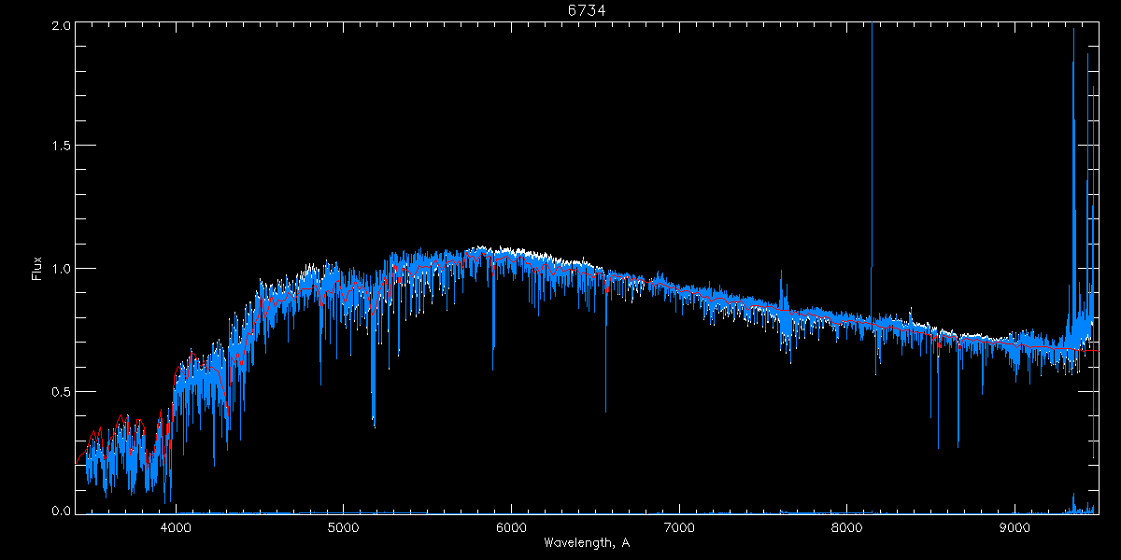Click the Flux axis label
This screenshot has width=1121, height=560.
coord(37,268)
